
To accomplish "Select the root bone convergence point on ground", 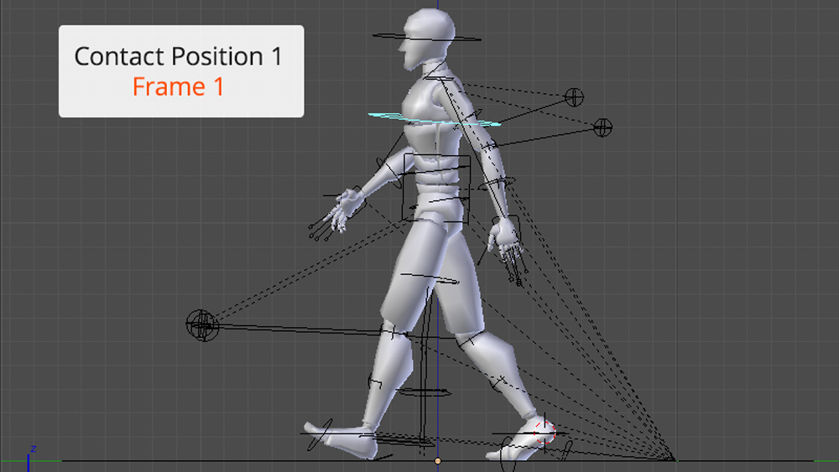I will pyautogui.click(x=673, y=459).
